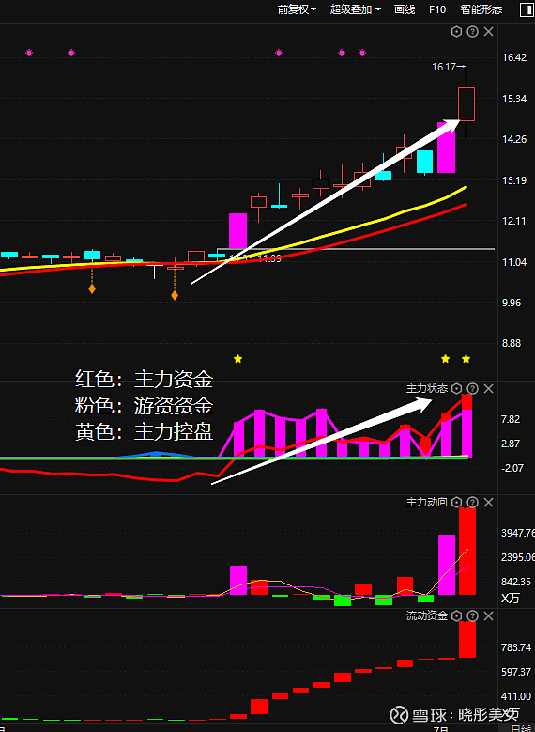Open help icon of the main K-line chart
Viewport: 535px width, 732px height.
pos(472,32)
